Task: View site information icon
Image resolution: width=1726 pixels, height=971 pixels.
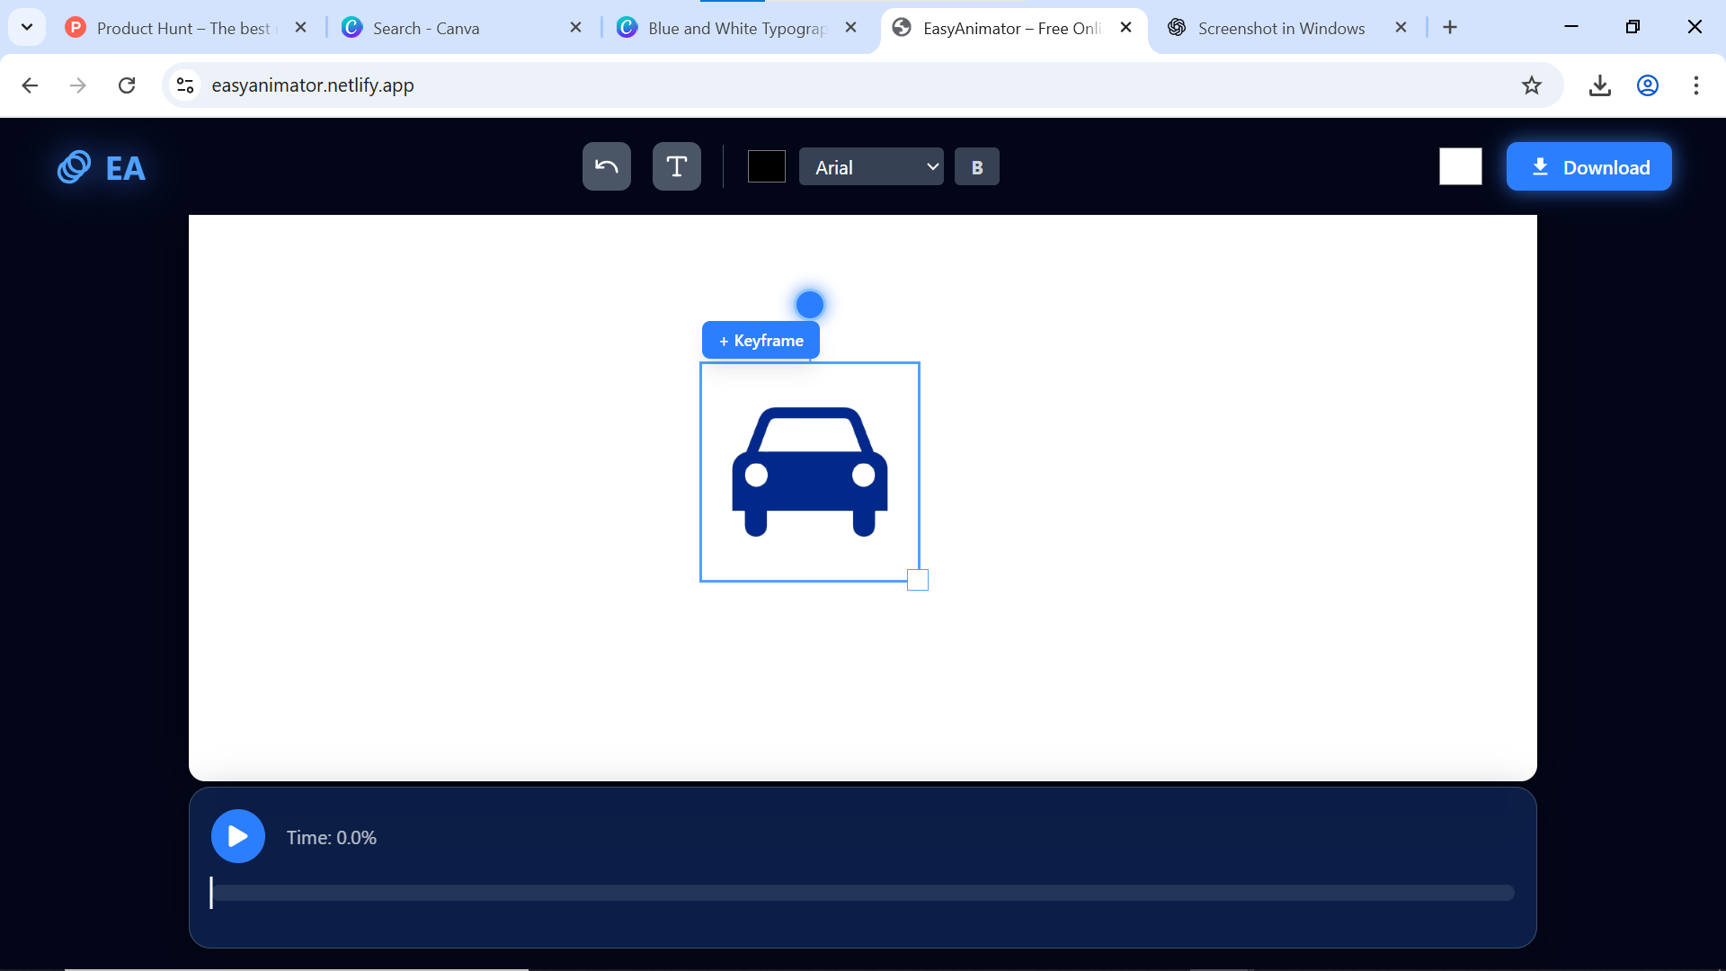Action: point(185,85)
